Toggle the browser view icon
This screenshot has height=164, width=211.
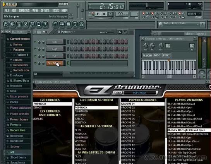[x=75, y=24]
